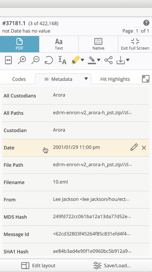Zoom in with the magnifier plus icon
The width and height of the screenshot is (152, 272).
click(22, 60)
